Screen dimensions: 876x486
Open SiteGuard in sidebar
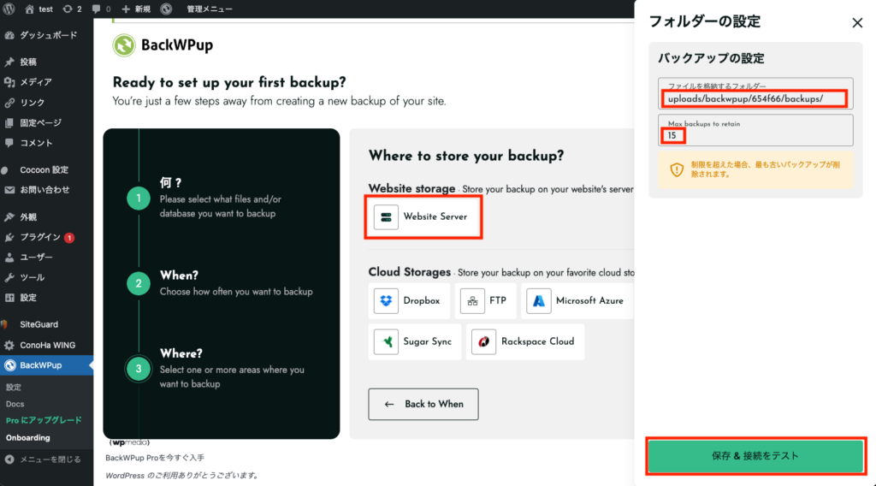click(46, 324)
